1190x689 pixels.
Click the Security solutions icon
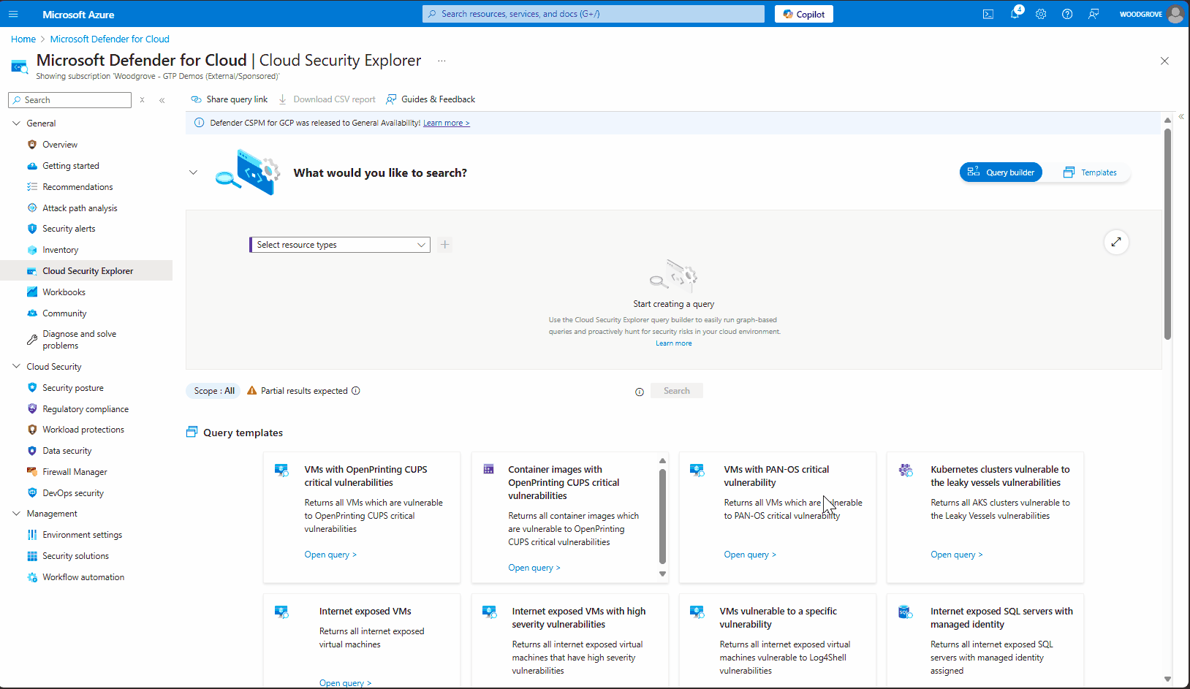pos(32,556)
